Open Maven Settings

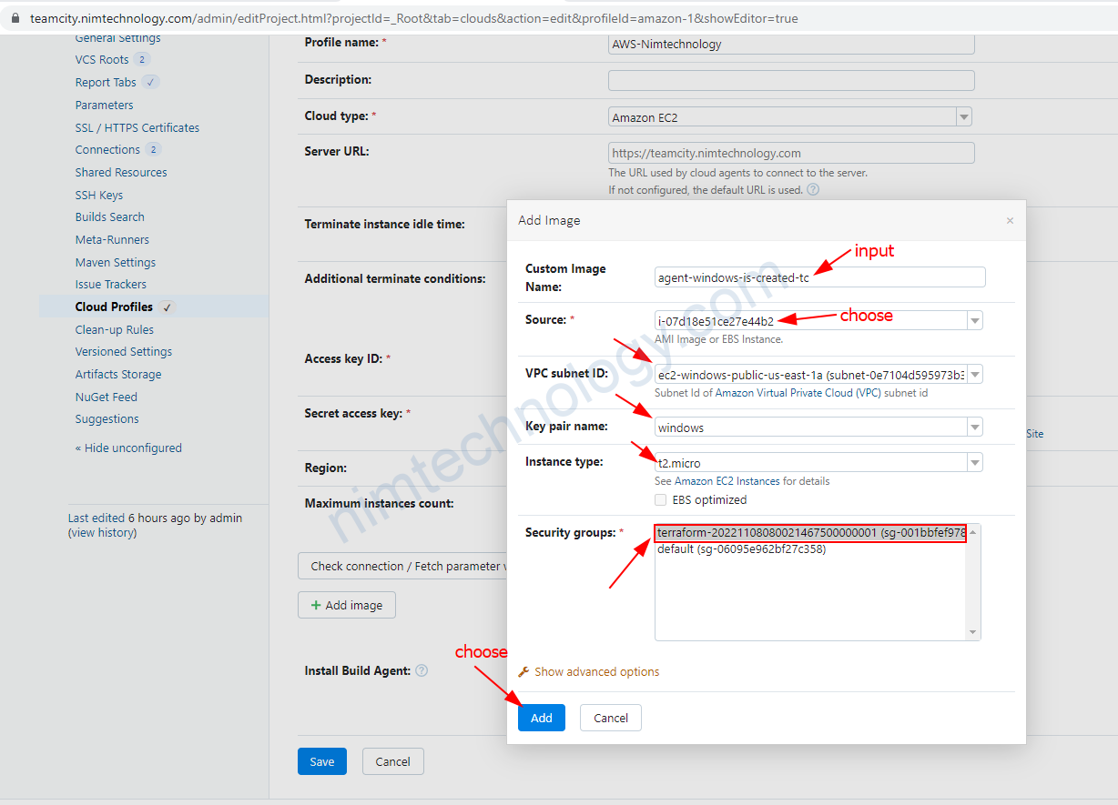pyautogui.click(x=116, y=263)
